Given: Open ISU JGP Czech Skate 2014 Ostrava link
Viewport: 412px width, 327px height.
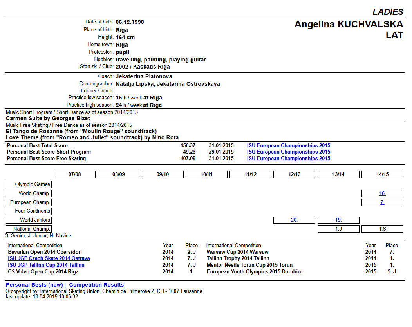Looking at the screenshot, I should click(x=49, y=258).
